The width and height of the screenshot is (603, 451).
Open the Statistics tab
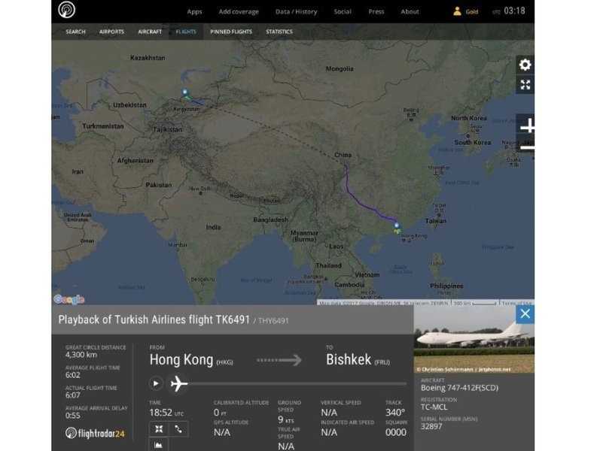[x=279, y=32]
